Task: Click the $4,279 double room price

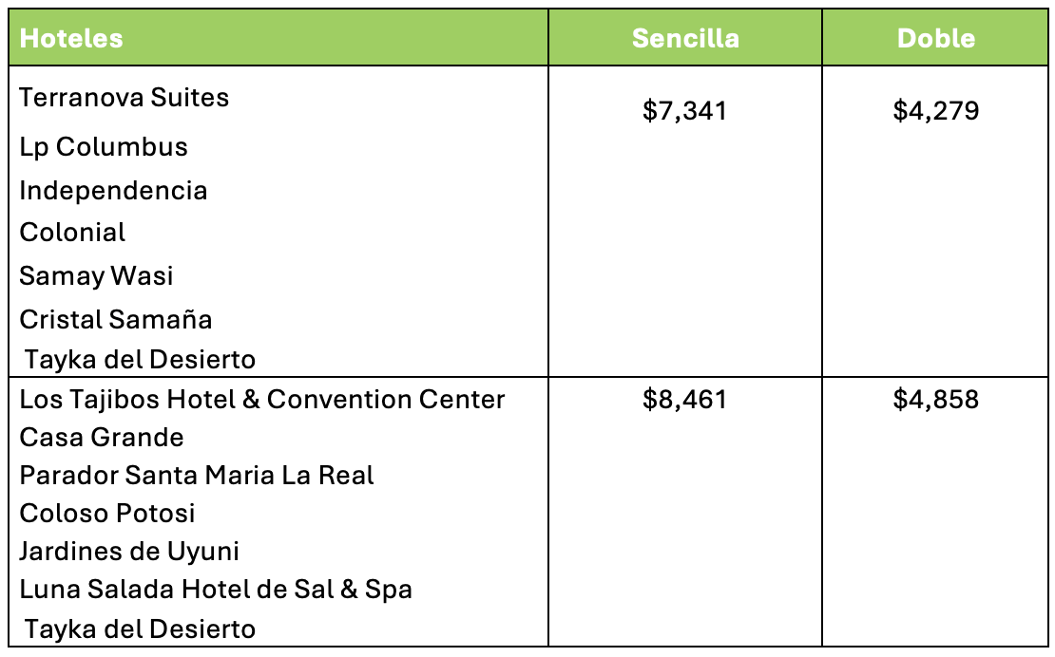Action: [935, 111]
